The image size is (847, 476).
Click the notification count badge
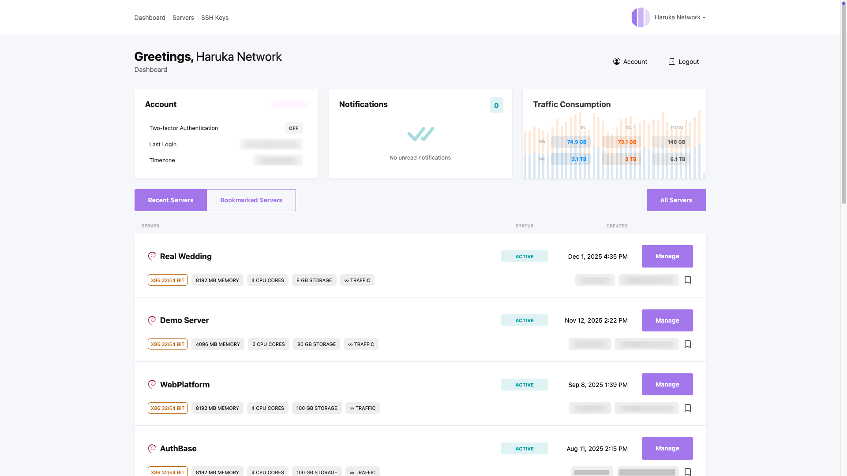pyautogui.click(x=496, y=105)
